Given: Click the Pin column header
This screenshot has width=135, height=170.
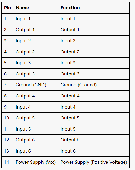Looking at the screenshot, I should tap(7, 8).
